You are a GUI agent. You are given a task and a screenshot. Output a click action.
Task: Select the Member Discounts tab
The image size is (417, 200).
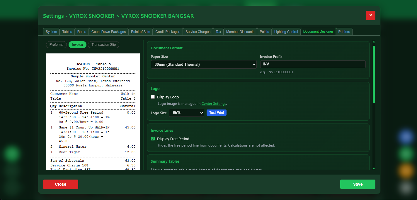240,32
